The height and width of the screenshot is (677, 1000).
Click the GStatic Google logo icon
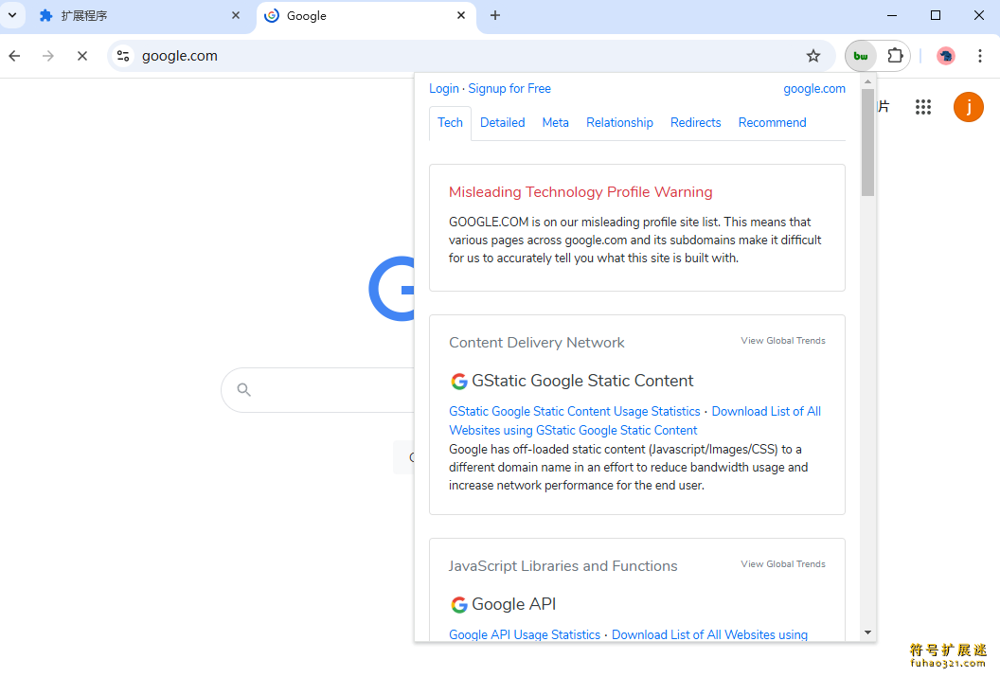pyautogui.click(x=459, y=382)
